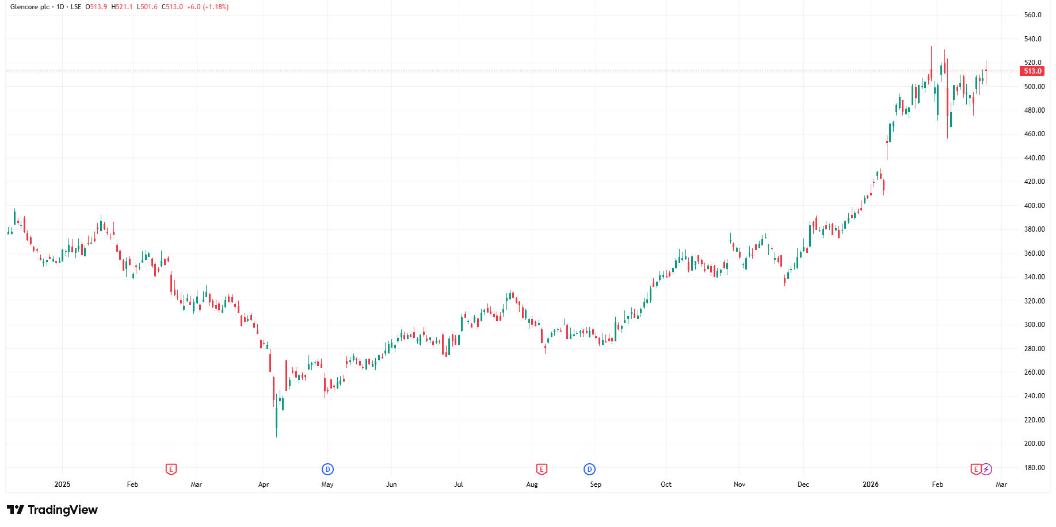Viewport: 1056px width, 527px height.
Task: Click the Dec label on the time axis
Action: [803, 484]
